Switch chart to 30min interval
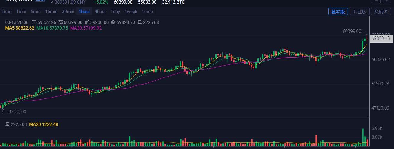394x149 pixels. coord(68,12)
